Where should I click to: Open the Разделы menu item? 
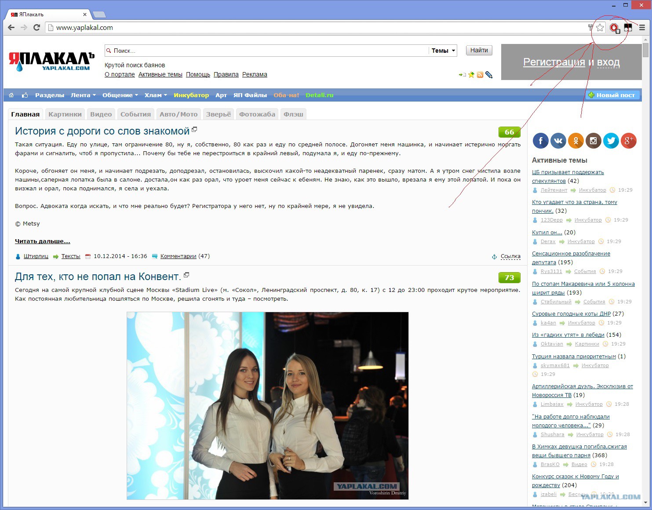[x=50, y=95]
